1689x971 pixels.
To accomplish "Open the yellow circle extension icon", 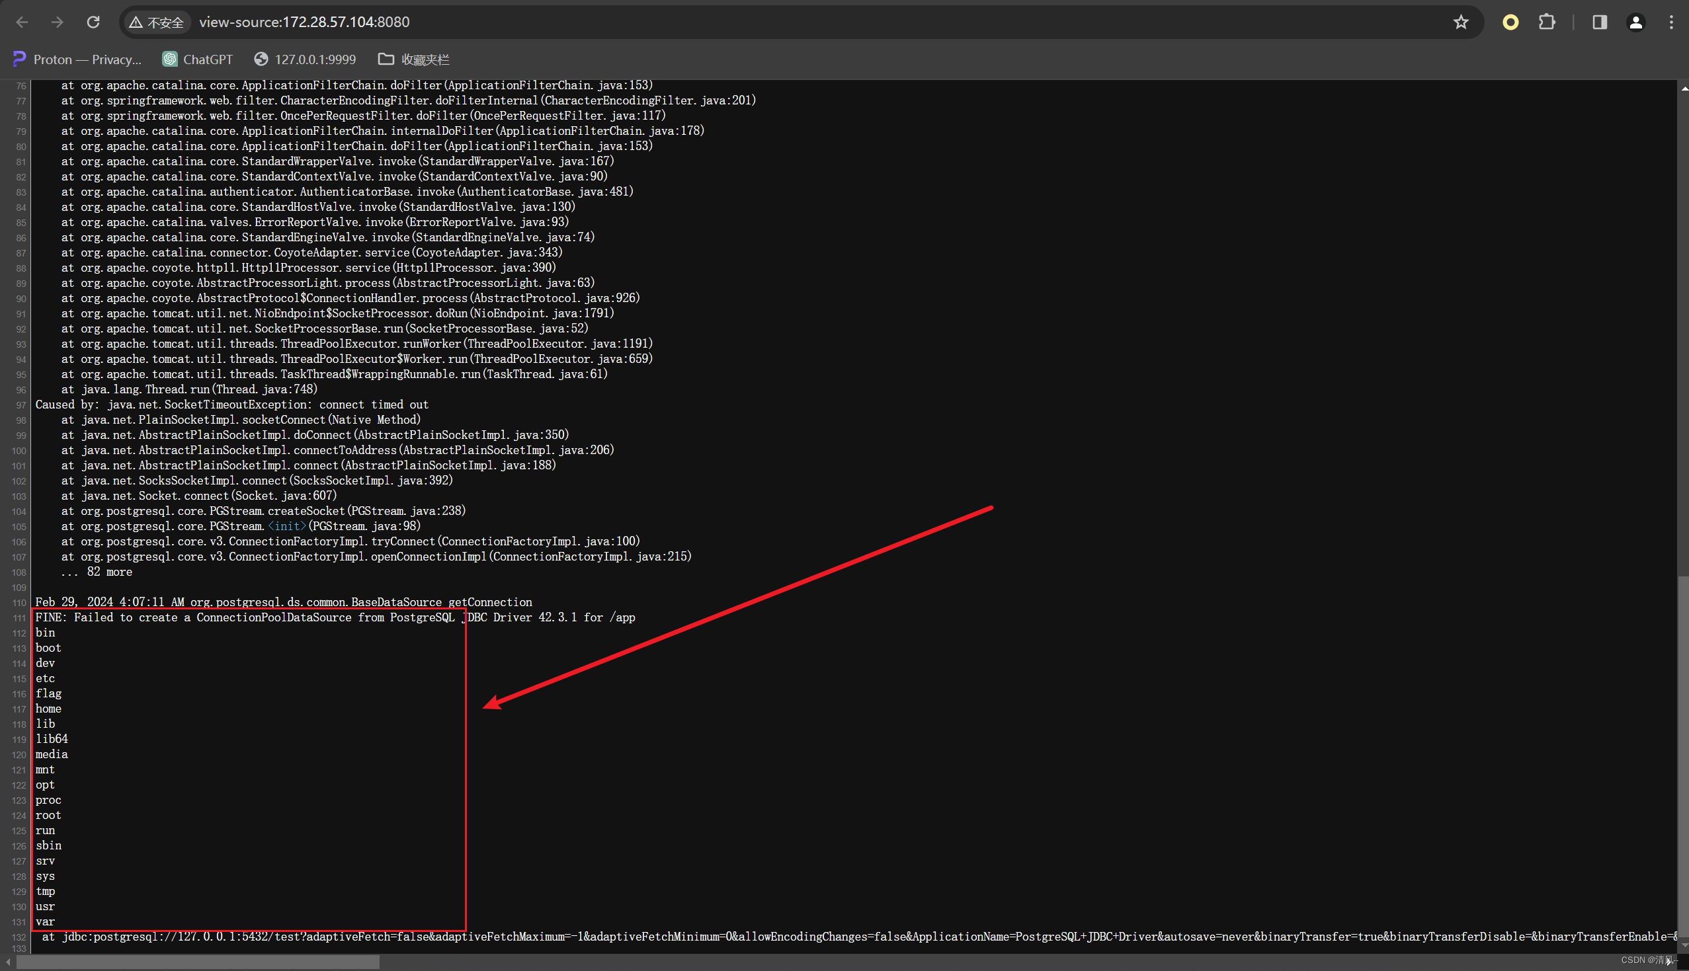I will [x=1510, y=22].
